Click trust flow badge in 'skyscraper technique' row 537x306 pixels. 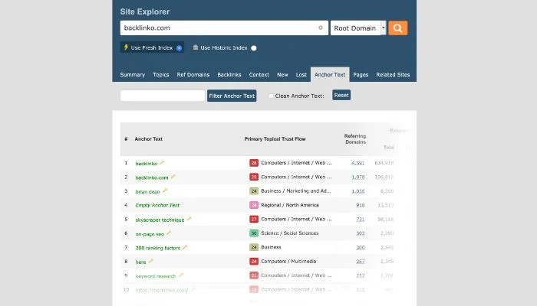[x=254, y=220]
